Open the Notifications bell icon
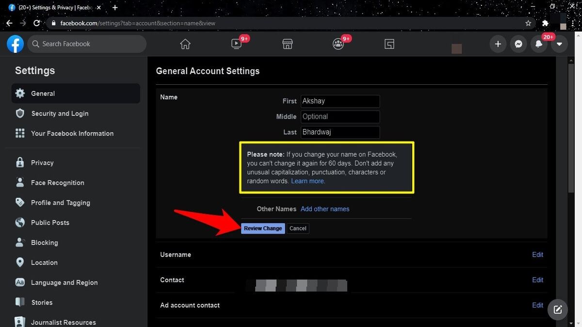 point(539,44)
